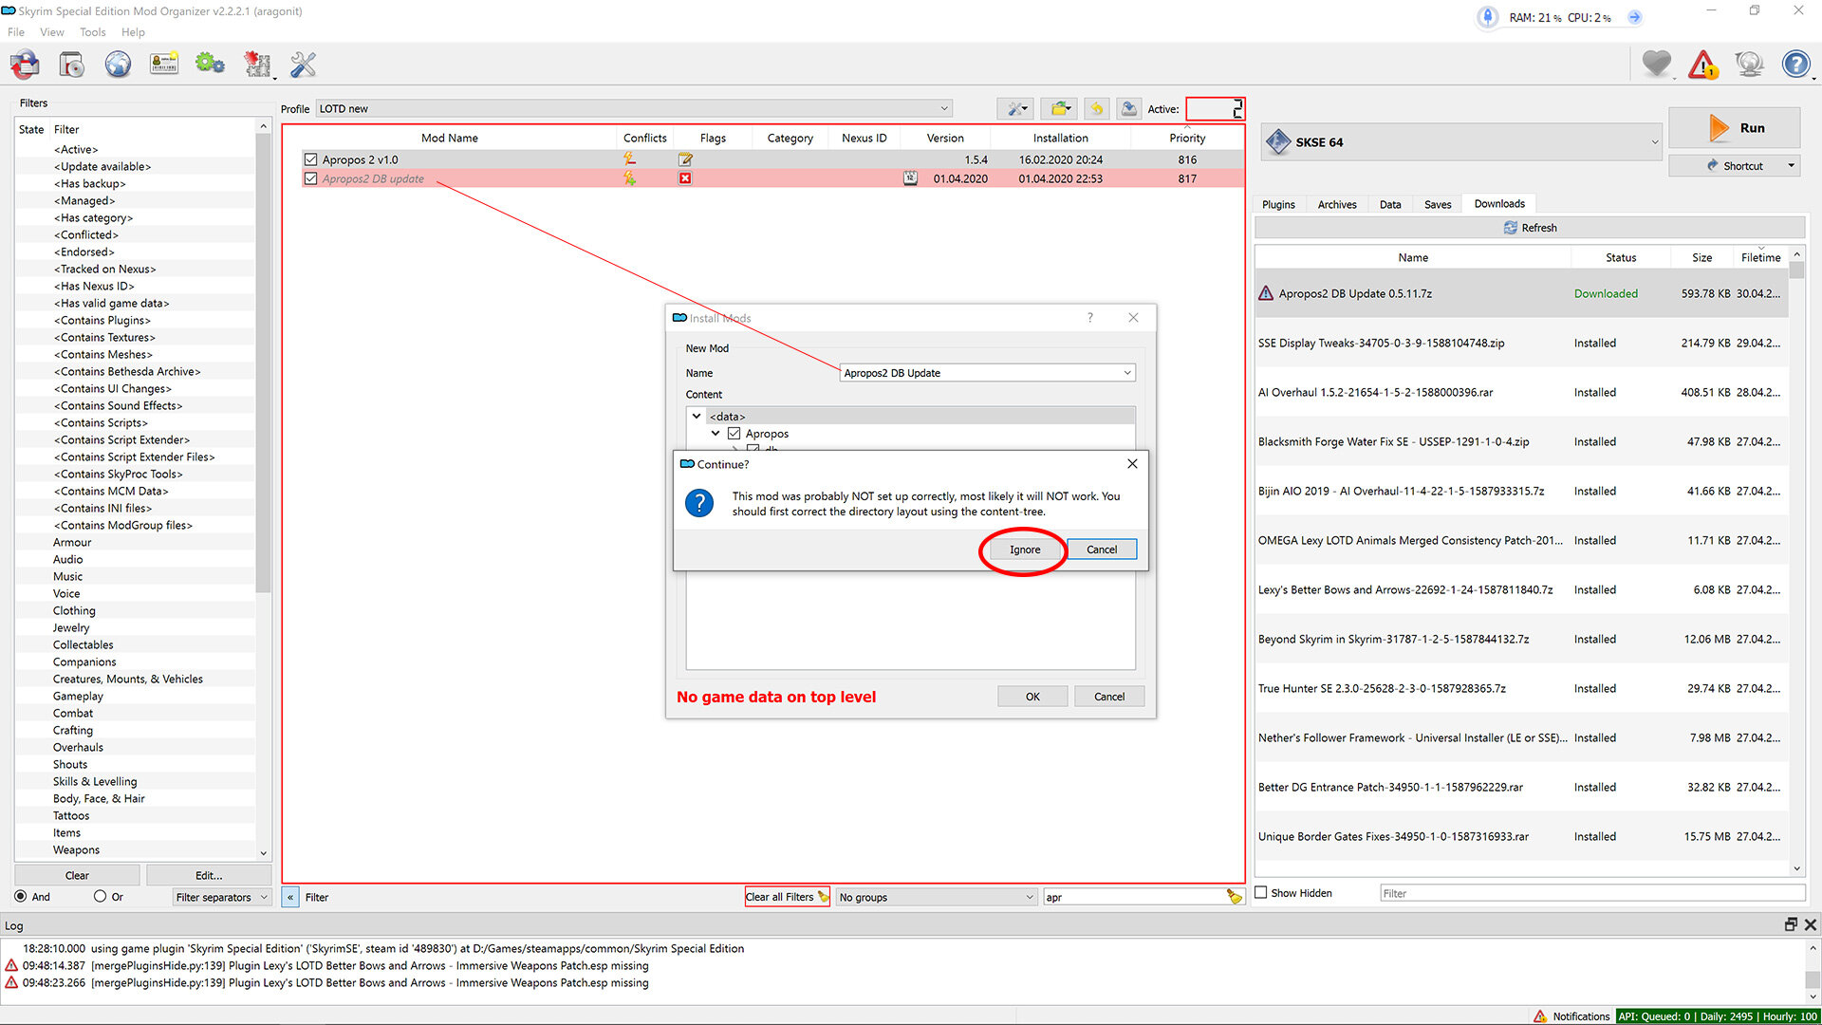Viewport: 1822px width, 1025px height.
Task: Open the Tools puzzle-piece icon
Action: (x=257, y=65)
